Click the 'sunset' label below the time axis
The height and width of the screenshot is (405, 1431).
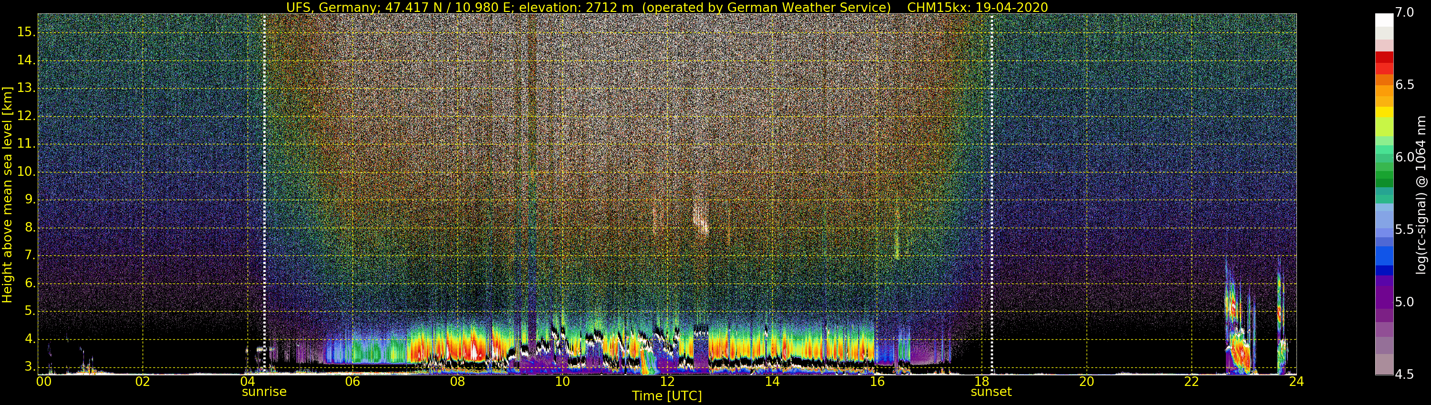991,392
